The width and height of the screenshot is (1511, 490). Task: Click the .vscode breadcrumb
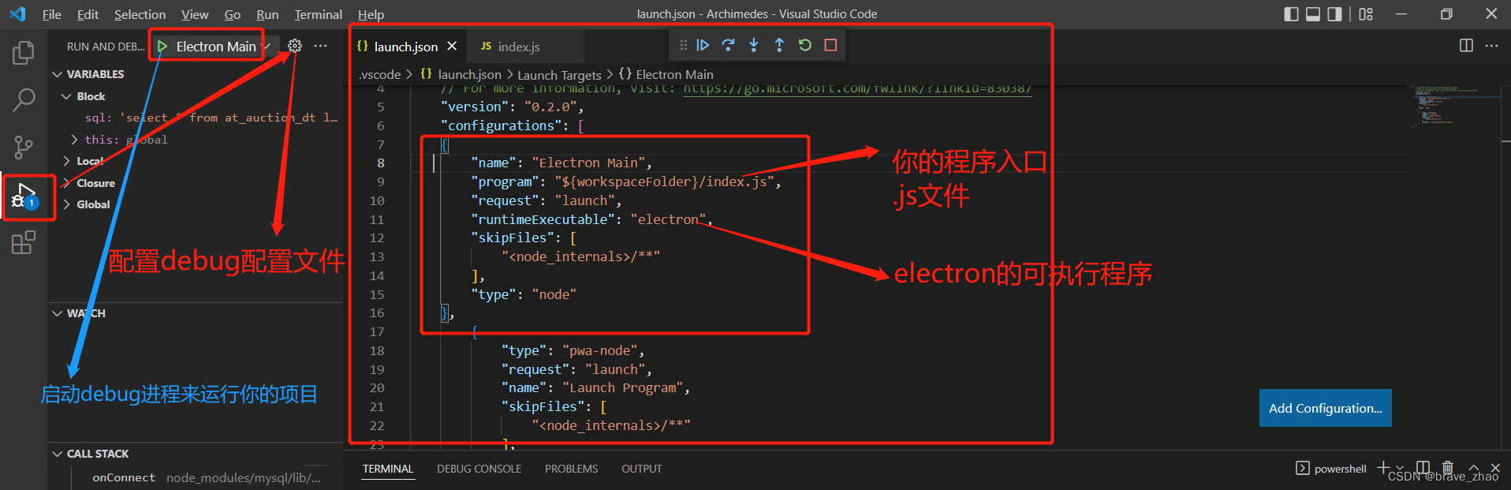coord(380,74)
